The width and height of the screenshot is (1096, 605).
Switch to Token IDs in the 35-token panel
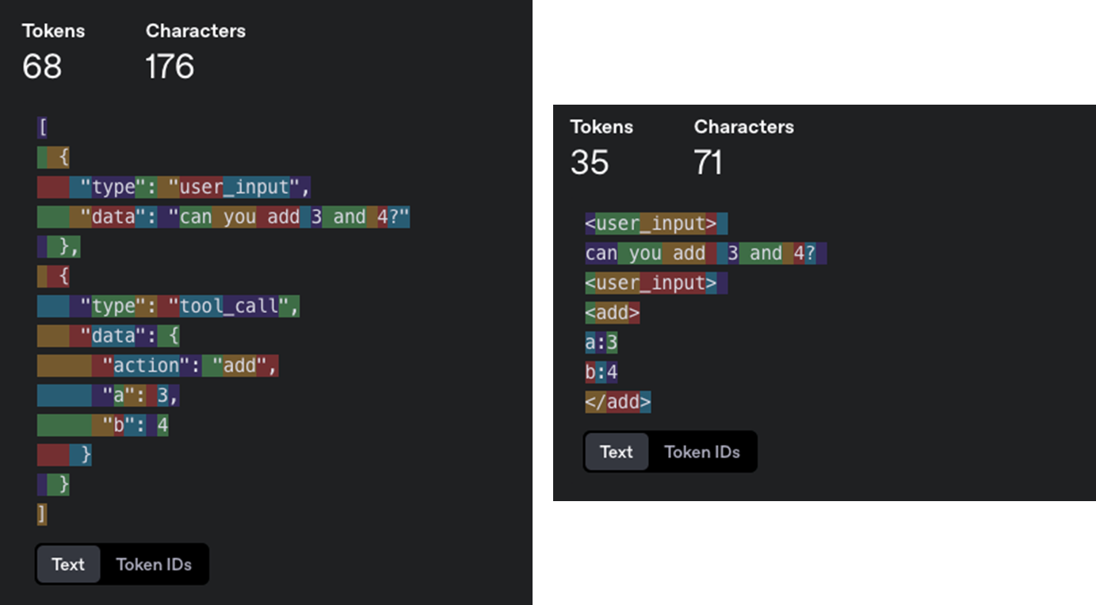tap(701, 452)
